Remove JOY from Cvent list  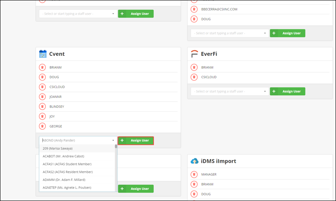[x=42, y=116]
